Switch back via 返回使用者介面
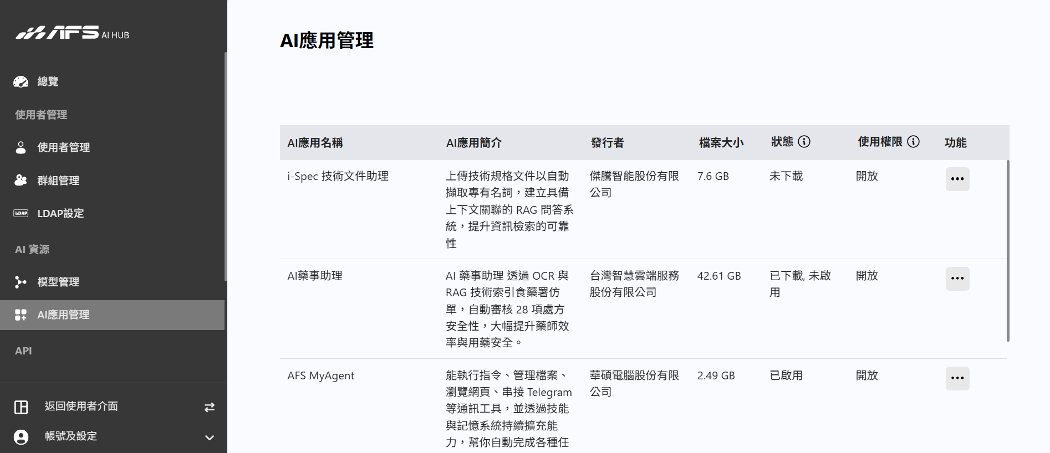Image resolution: width=1050 pixels, height=453 pixels. point(114,407)
